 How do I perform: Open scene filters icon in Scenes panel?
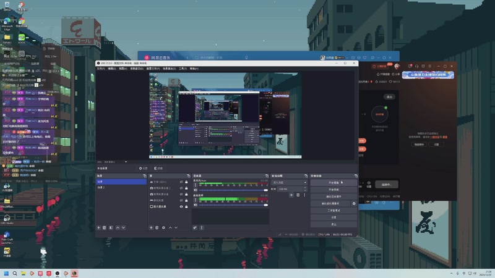(111, 227)
